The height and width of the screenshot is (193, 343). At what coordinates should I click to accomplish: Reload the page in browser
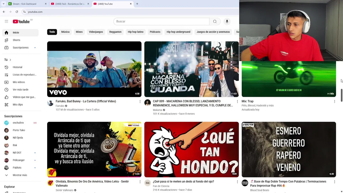pos(17,12)
